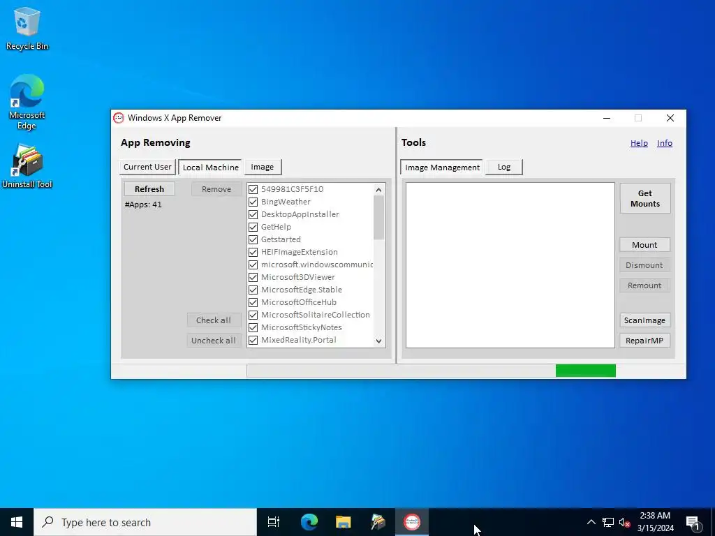715x536 pixels.
Task: Click the green progress bar indicator
Action: (586, 371)
